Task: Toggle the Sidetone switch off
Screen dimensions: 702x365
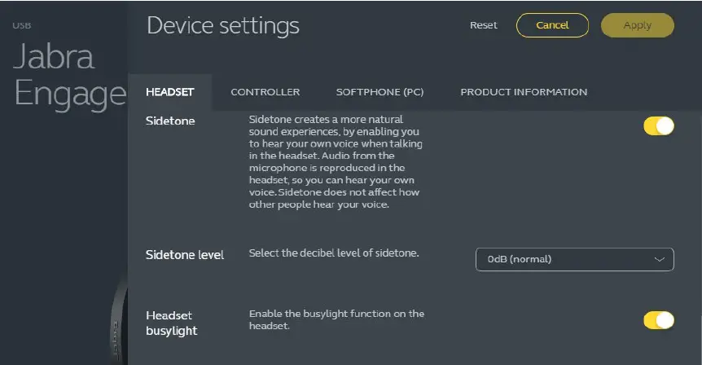Action: 659,126
